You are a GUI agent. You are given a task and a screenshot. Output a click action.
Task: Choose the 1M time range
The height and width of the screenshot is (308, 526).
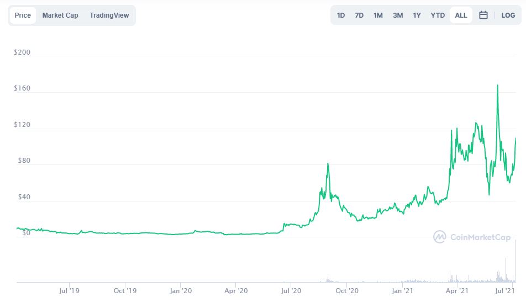pyautogui.click(x=378, y=15)
